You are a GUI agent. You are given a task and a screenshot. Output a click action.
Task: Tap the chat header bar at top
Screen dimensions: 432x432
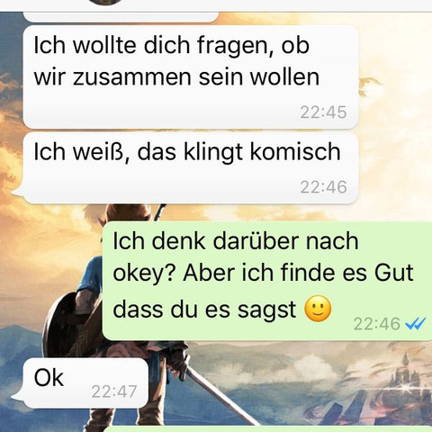click(x=216, y=5)
